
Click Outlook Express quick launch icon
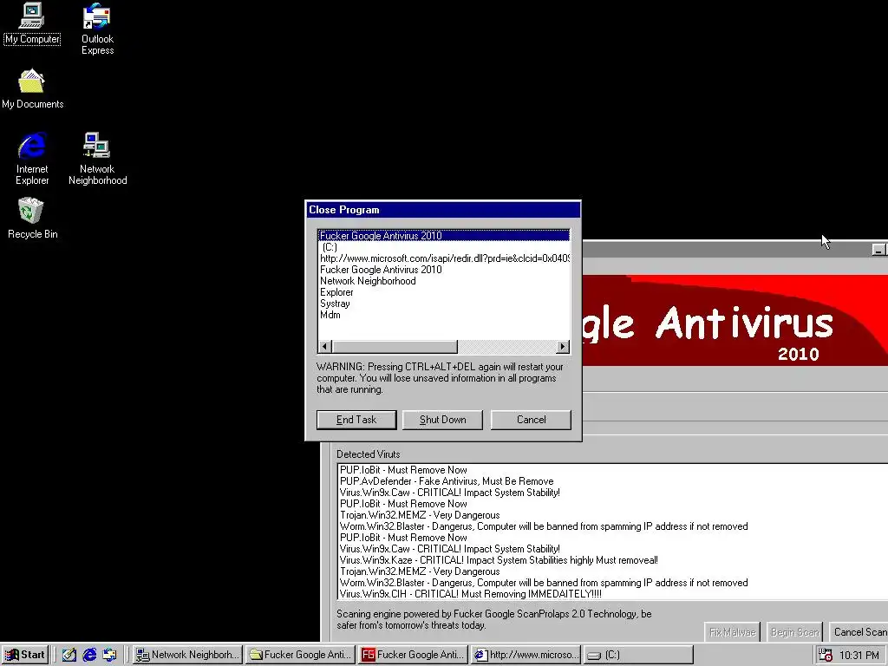pos(109,655)
